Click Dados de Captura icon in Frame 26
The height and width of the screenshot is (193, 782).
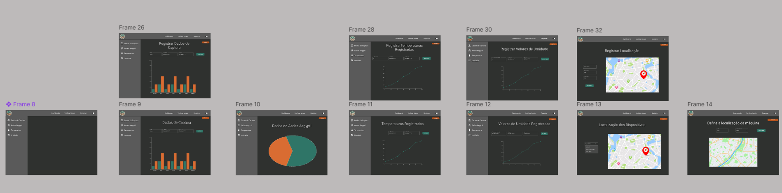[x=122, y=43]
